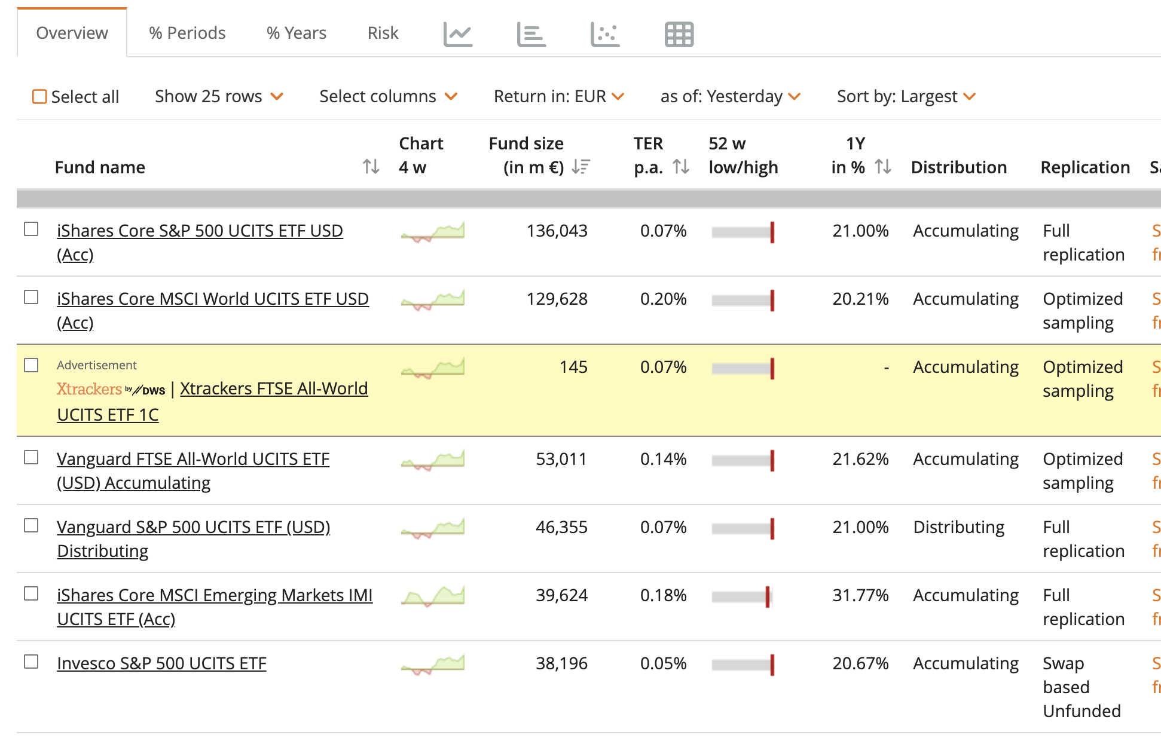Image resolution: width=1161 pixels, height=741 pixels.
Task: Open Invesco S&P 500 UCITS ETF link
Action: point(161,663)
